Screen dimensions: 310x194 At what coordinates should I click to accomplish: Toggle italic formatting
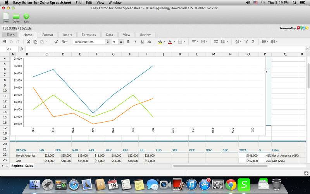tap(135, 42)
